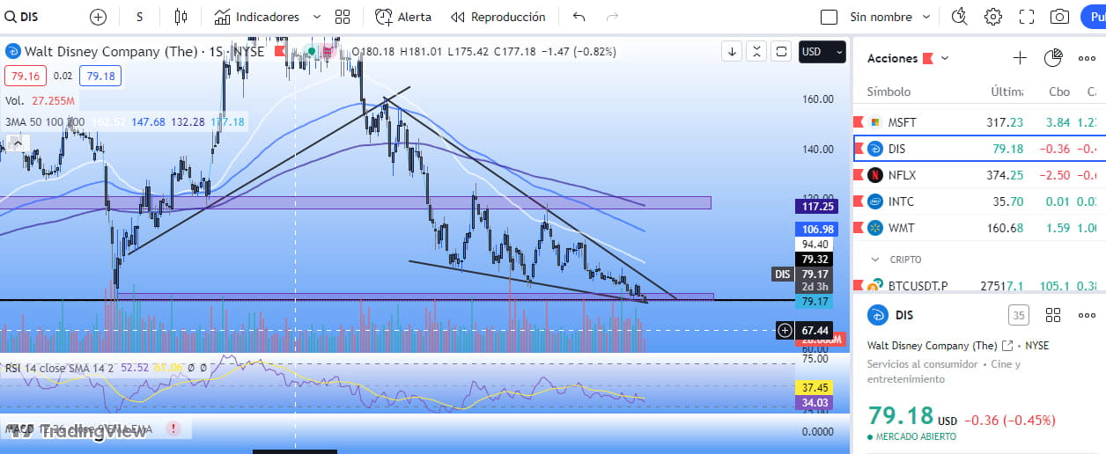Click the 94.40 price label
The image size is (1106, 454).
815,244
